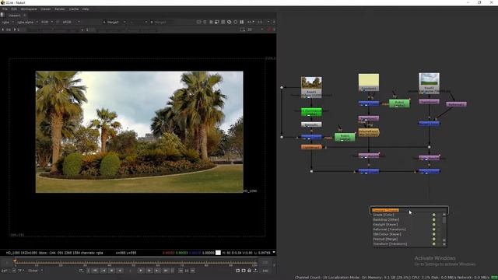Open the Global frame range dropdown

[x=35, y=271]
